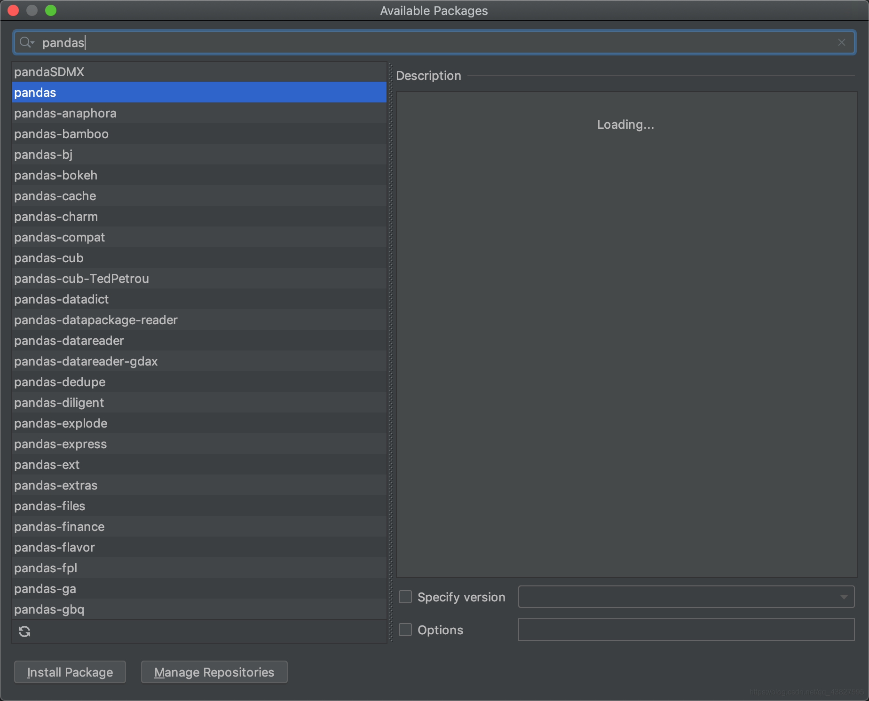Screen dimensions: 869x701
Task: Select pandas-flavor package
Action: [x=199, y=547]
